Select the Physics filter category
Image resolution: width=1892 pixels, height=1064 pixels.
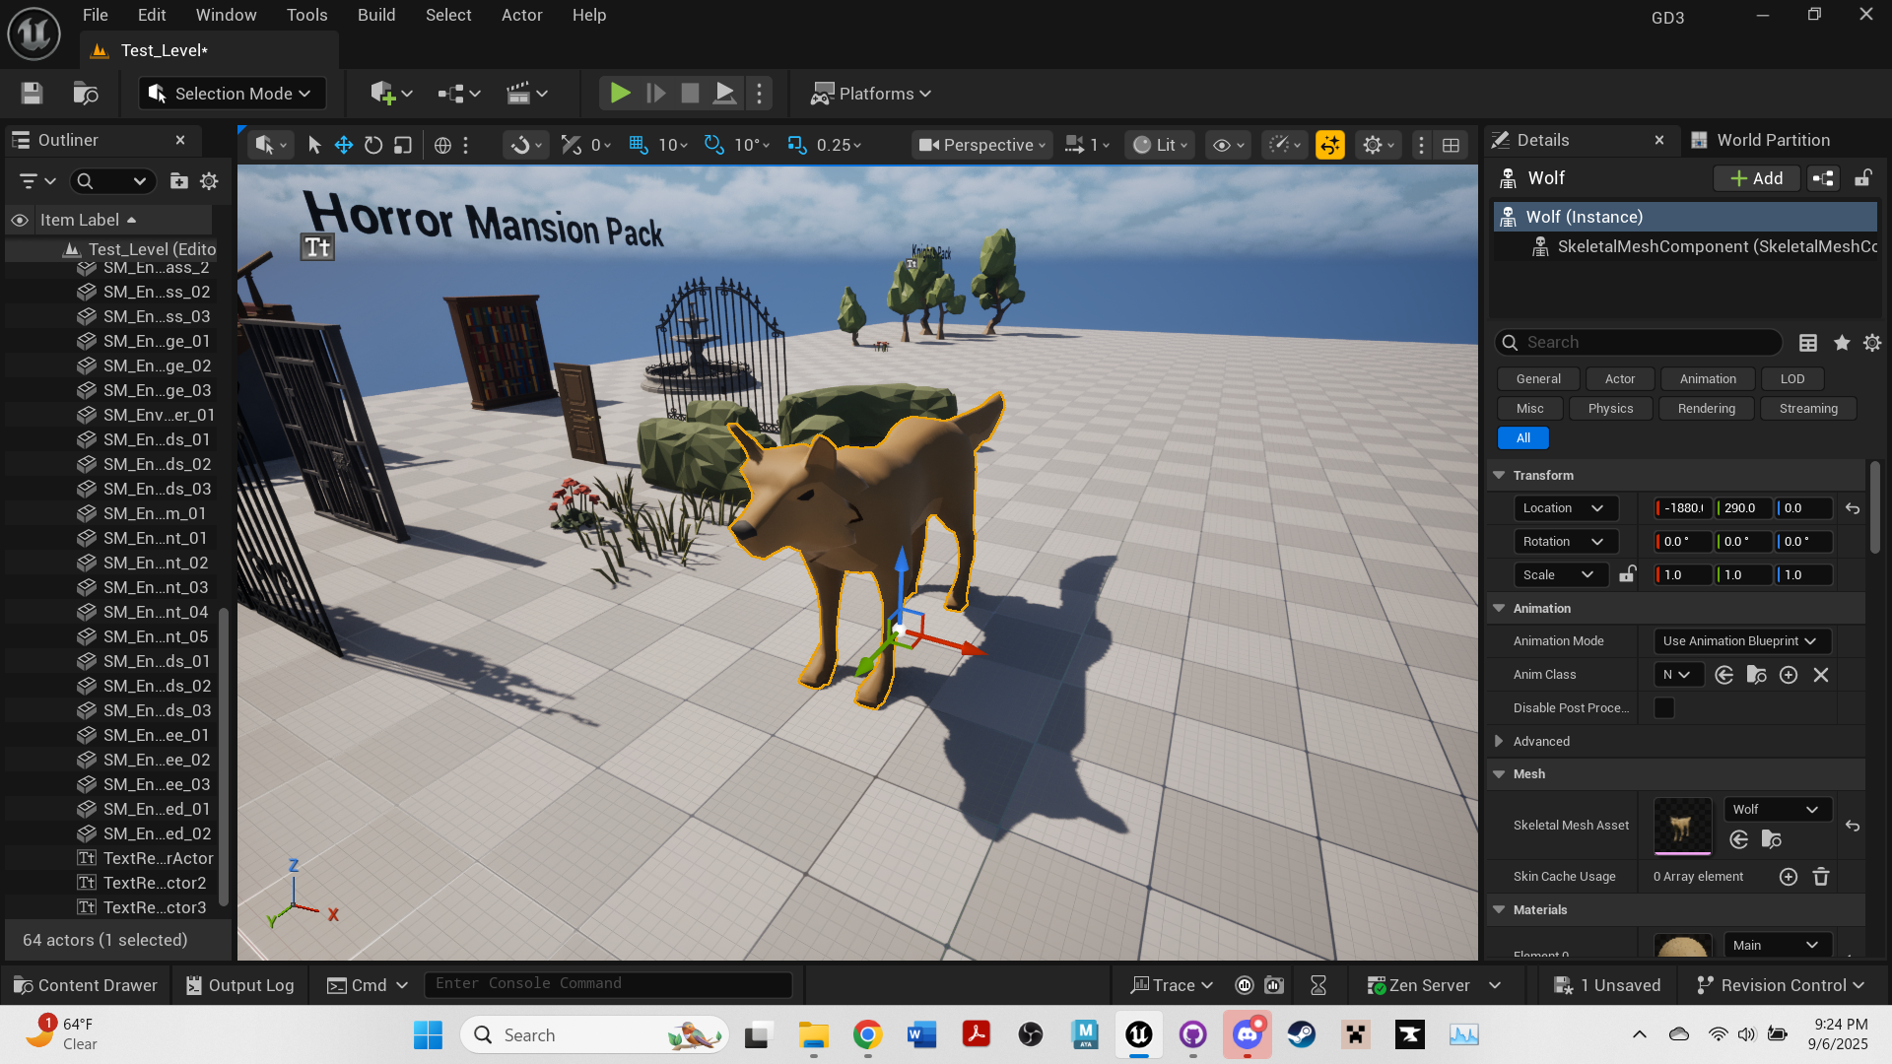click(1610, 409)
